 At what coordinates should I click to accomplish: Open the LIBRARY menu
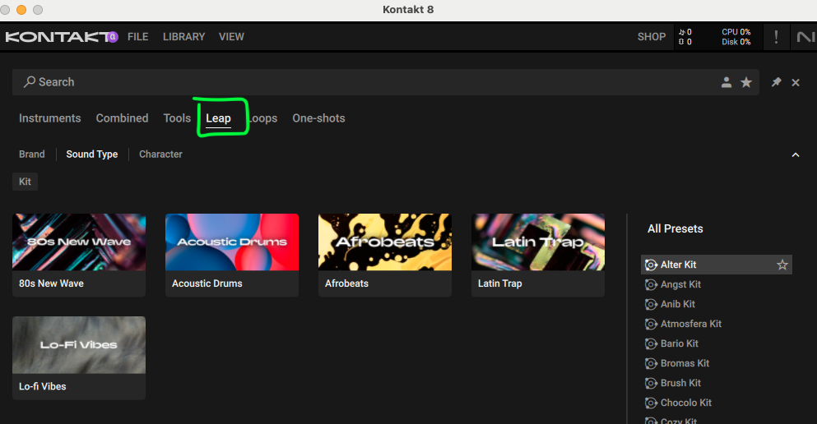(184, 37)
